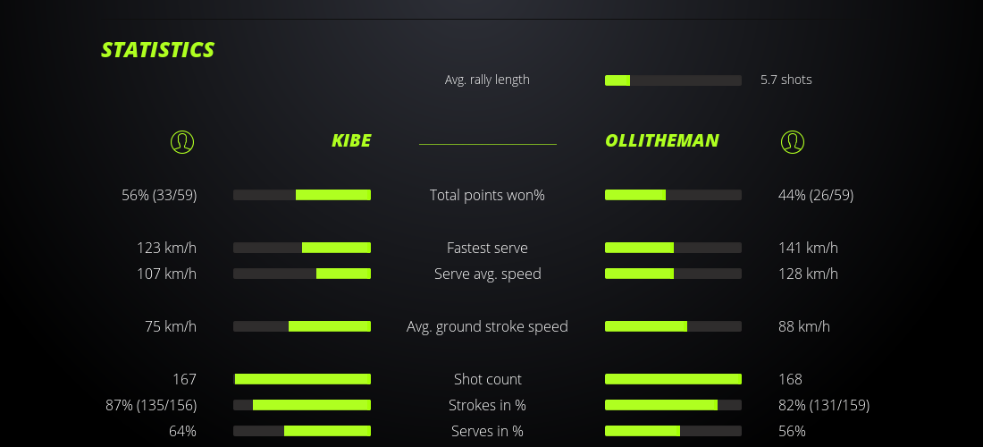Click the Statistics heading

click(x=158, y=50)
